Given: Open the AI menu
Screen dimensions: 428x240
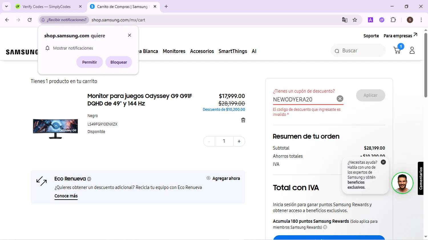Looking at the screenshot, I should 254,51.
